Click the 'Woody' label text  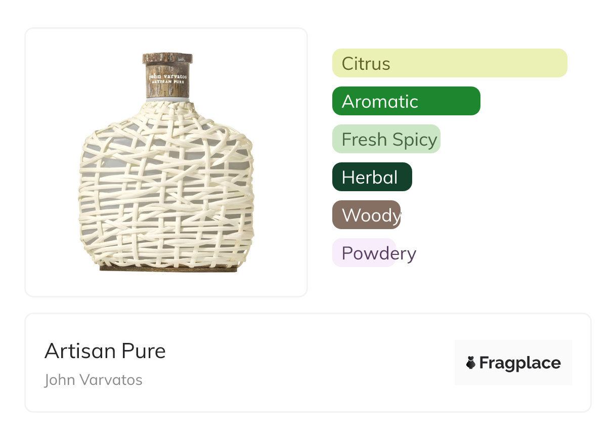[371, 215]
